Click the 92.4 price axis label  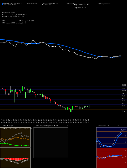coord(123,98)
